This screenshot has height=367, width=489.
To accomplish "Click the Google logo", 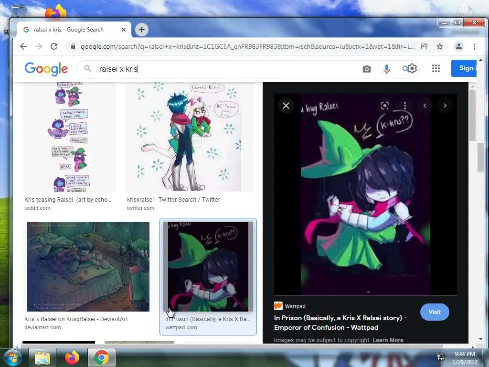I will coord(46,69).
